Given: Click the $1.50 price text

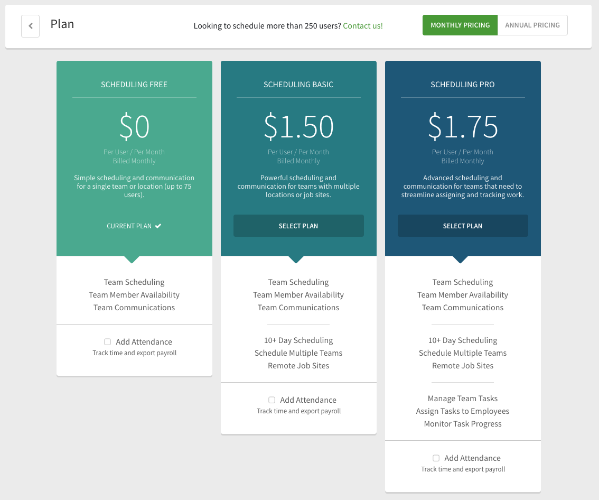Looking at the screenshot, I should point(298,126).
